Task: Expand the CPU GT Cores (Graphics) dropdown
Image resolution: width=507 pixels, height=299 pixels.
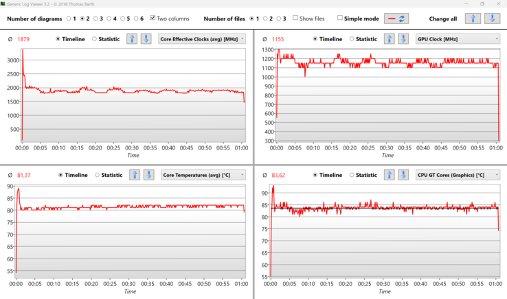Action: 458,175
